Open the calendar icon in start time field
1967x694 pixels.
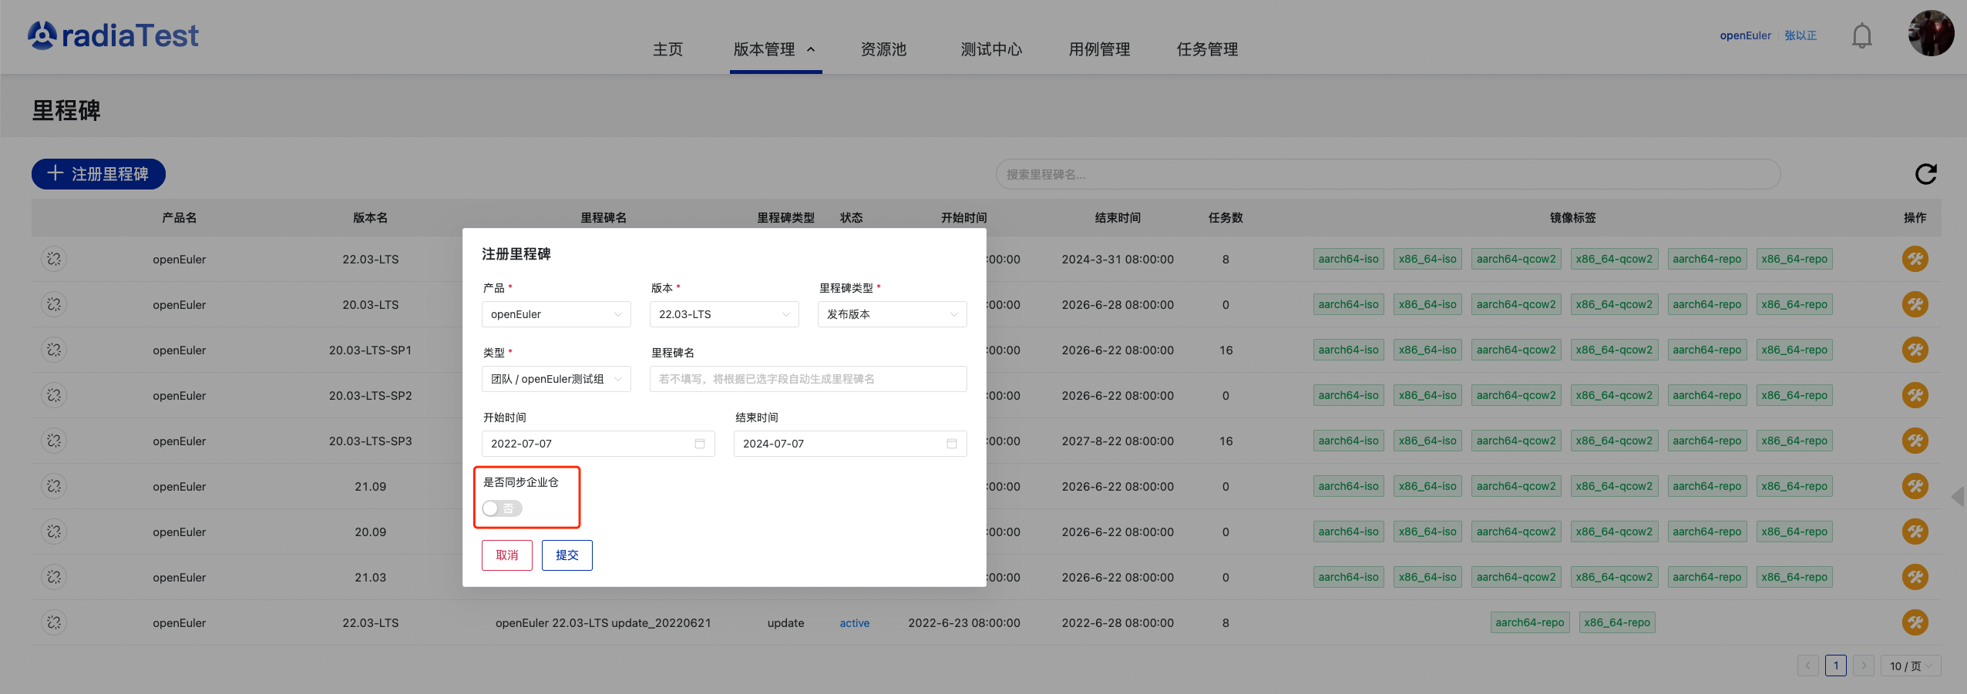(x=699, y=444)
